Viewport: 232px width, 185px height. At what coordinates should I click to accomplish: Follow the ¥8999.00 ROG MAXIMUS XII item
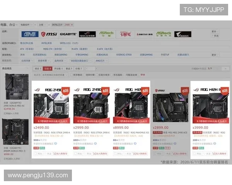[127, 154]
